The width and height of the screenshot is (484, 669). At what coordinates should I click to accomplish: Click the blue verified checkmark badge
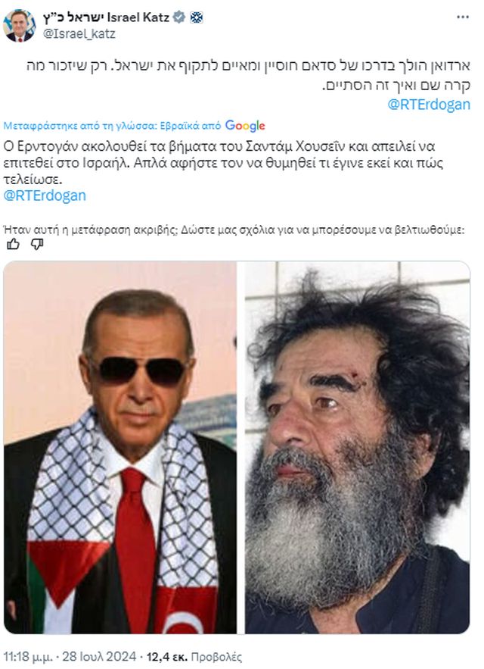click(180, 17)
